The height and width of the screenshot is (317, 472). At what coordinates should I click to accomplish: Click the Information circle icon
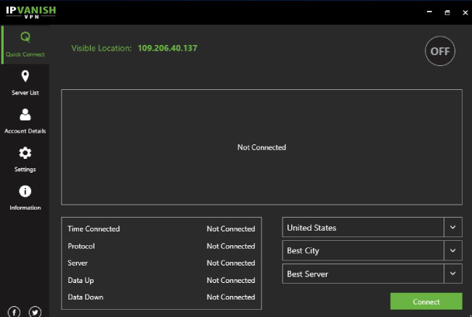coord(25,192)
